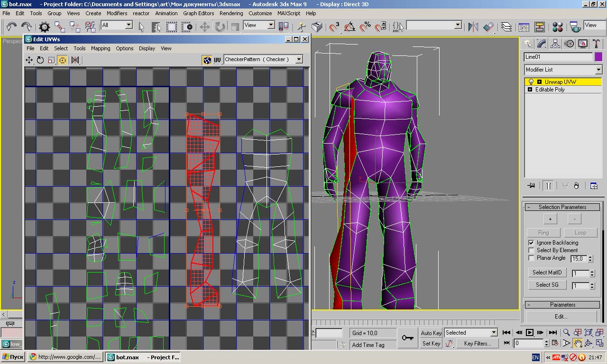Click the Mirror Horizontal icon in Edit UVWs

click(x=75, y=60)
